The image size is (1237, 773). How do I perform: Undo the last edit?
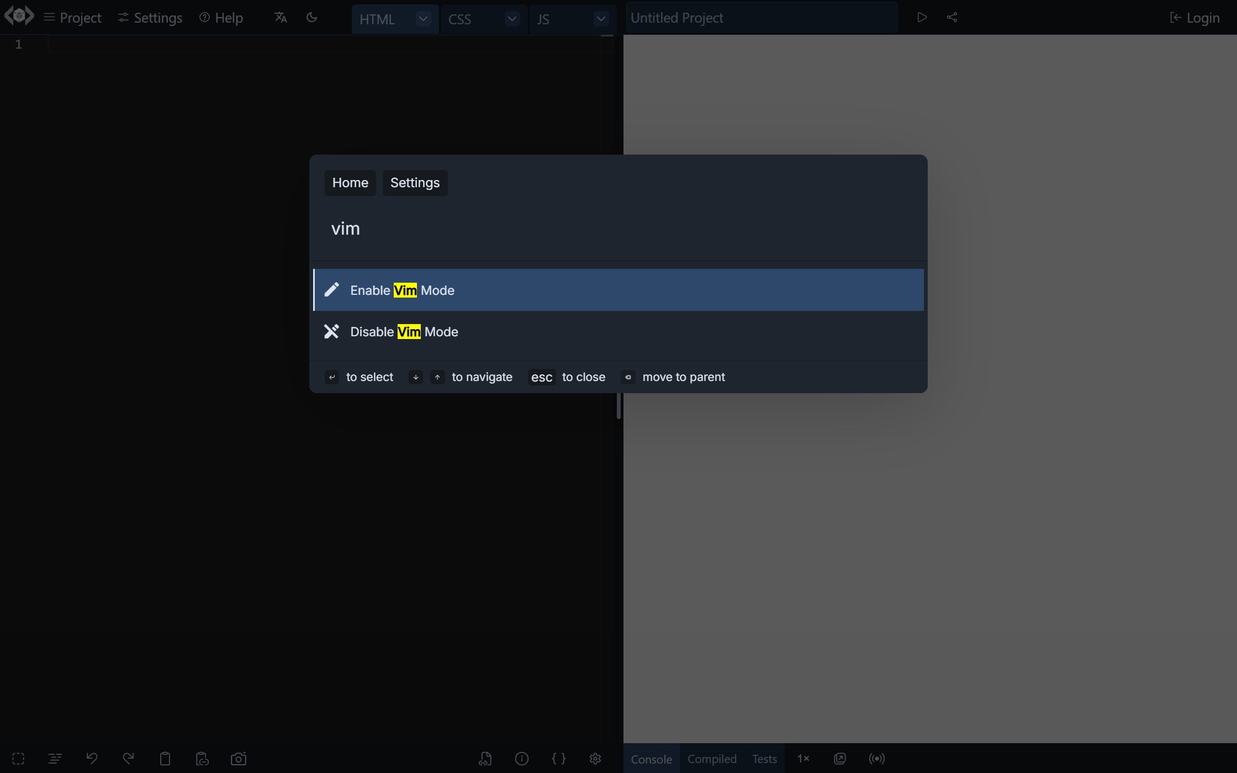tap(92, 759)
